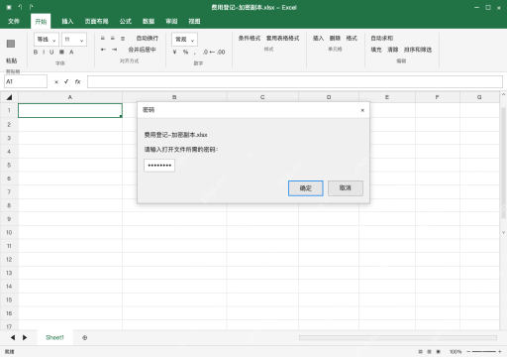Click the password input field
Image resolution: width=507 pixels, height=357 pixels.
point(159,166)
